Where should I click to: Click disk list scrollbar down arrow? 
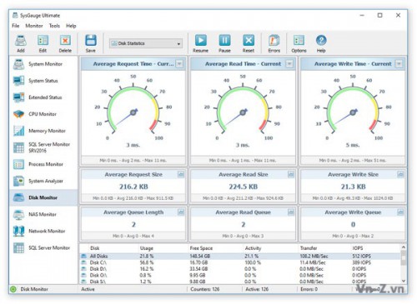[x=404, y=282]
